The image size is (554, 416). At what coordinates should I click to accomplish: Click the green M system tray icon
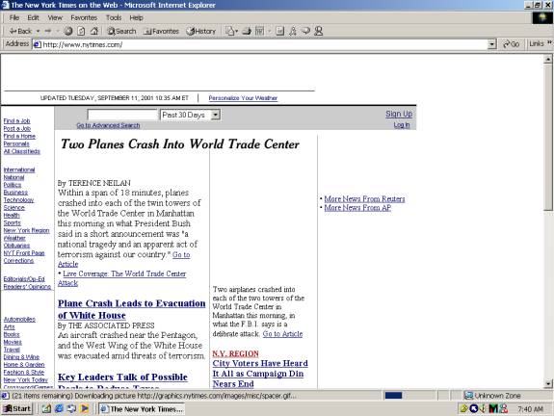coord(493,408)
